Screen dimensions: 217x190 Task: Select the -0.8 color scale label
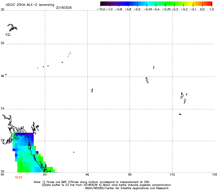click(x=118, y=9)
